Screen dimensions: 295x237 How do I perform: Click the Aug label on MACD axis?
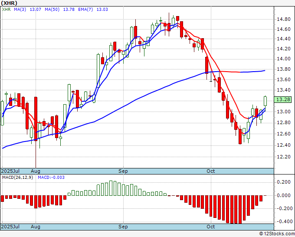(36, 227)
